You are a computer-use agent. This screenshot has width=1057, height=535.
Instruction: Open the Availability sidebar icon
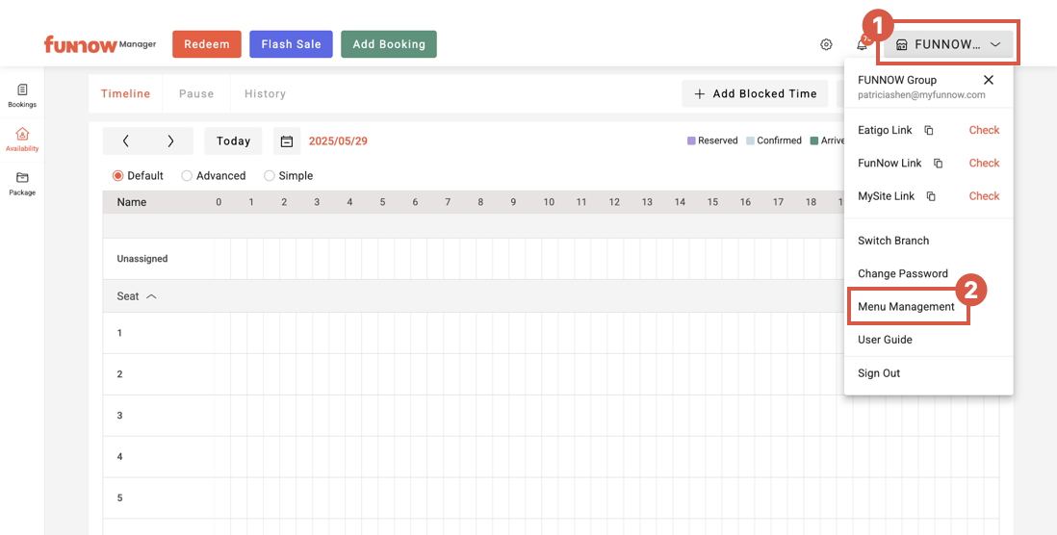[x=21, y=139]
